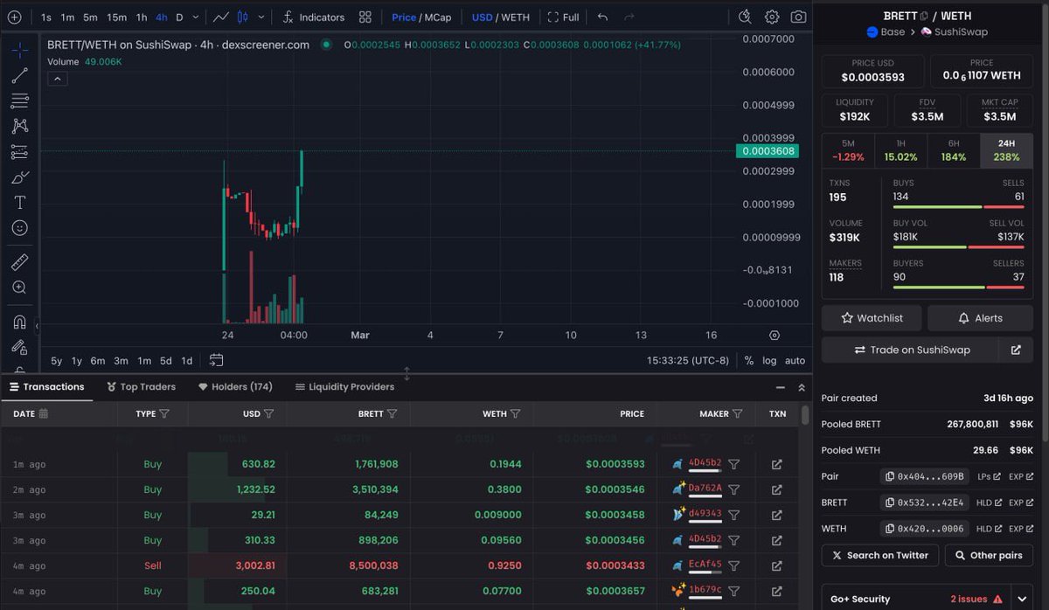The width and height of the screenshot is (1049, 610).
Task: Open the Indicators dialog
Action: pos(314,17)
